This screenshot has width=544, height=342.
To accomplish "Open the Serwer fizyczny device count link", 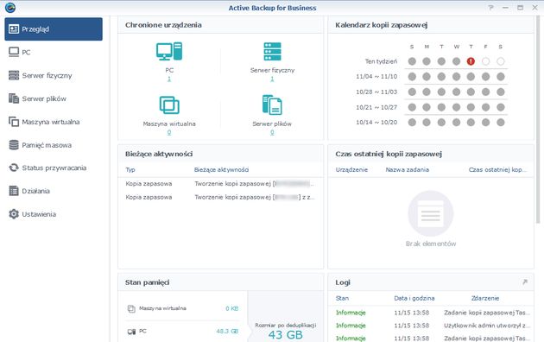I will [x=272, y=79].
